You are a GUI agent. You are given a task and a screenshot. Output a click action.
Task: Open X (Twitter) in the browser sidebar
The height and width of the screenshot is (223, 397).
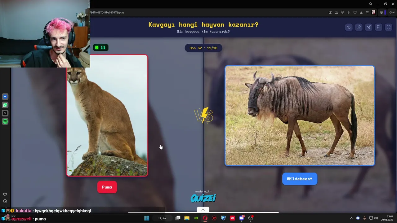click(5, 113)
